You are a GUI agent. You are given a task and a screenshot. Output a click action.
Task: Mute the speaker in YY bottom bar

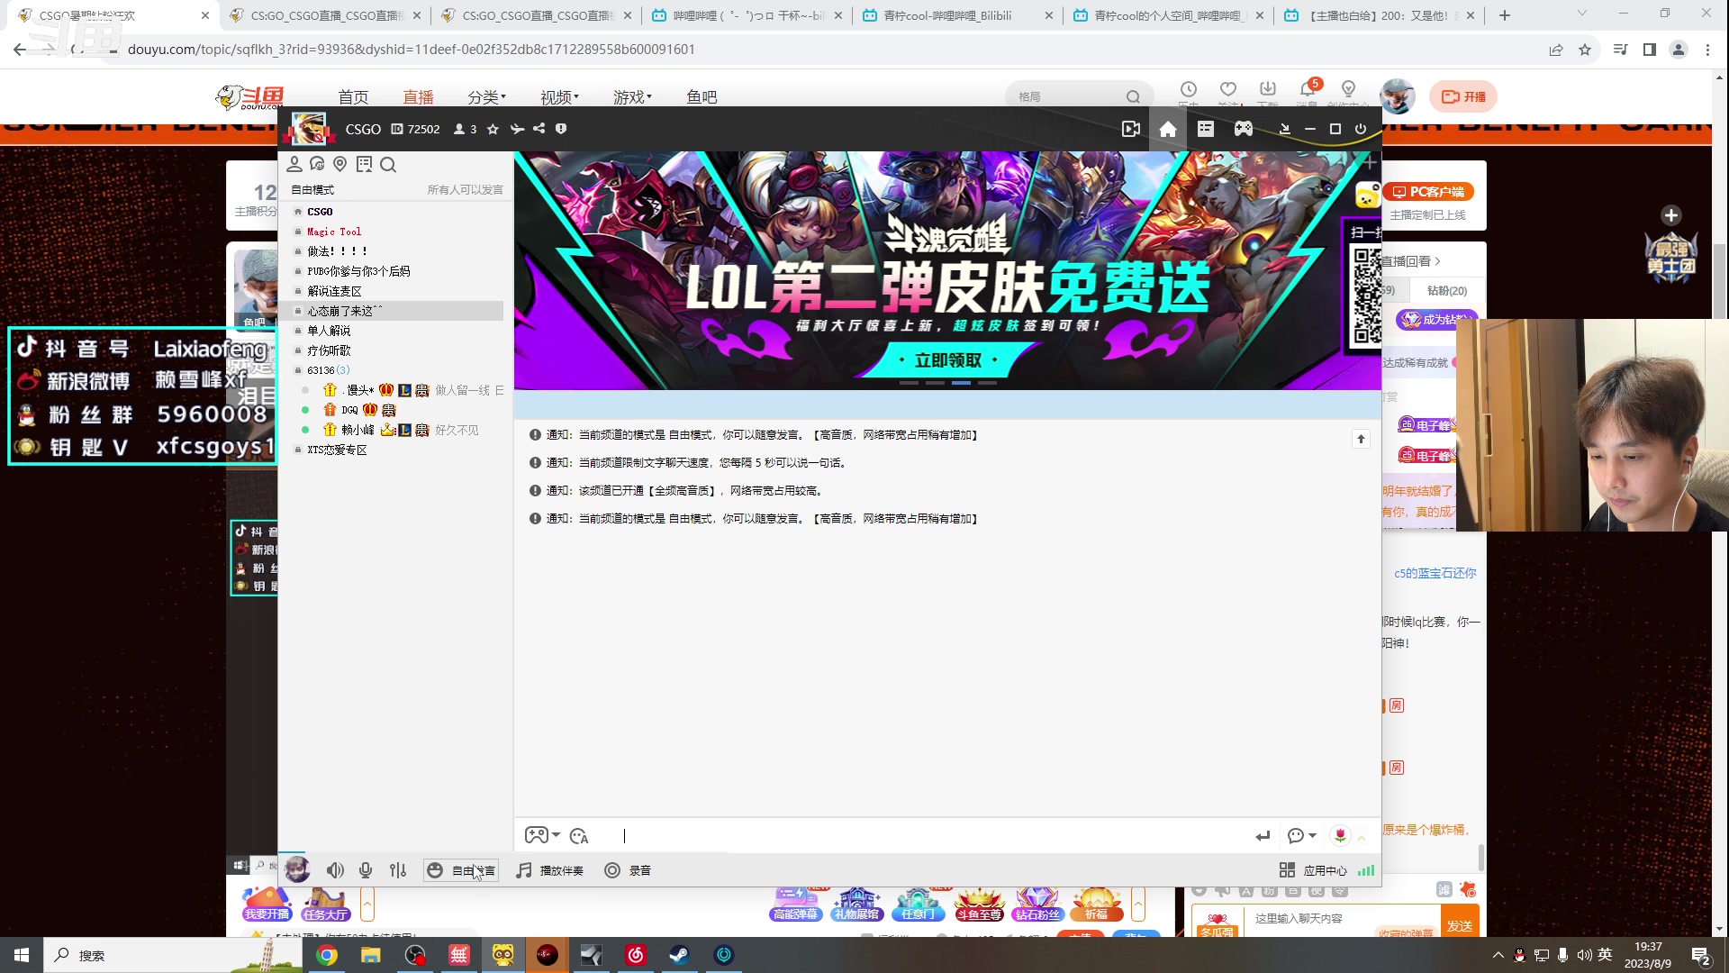335,870
